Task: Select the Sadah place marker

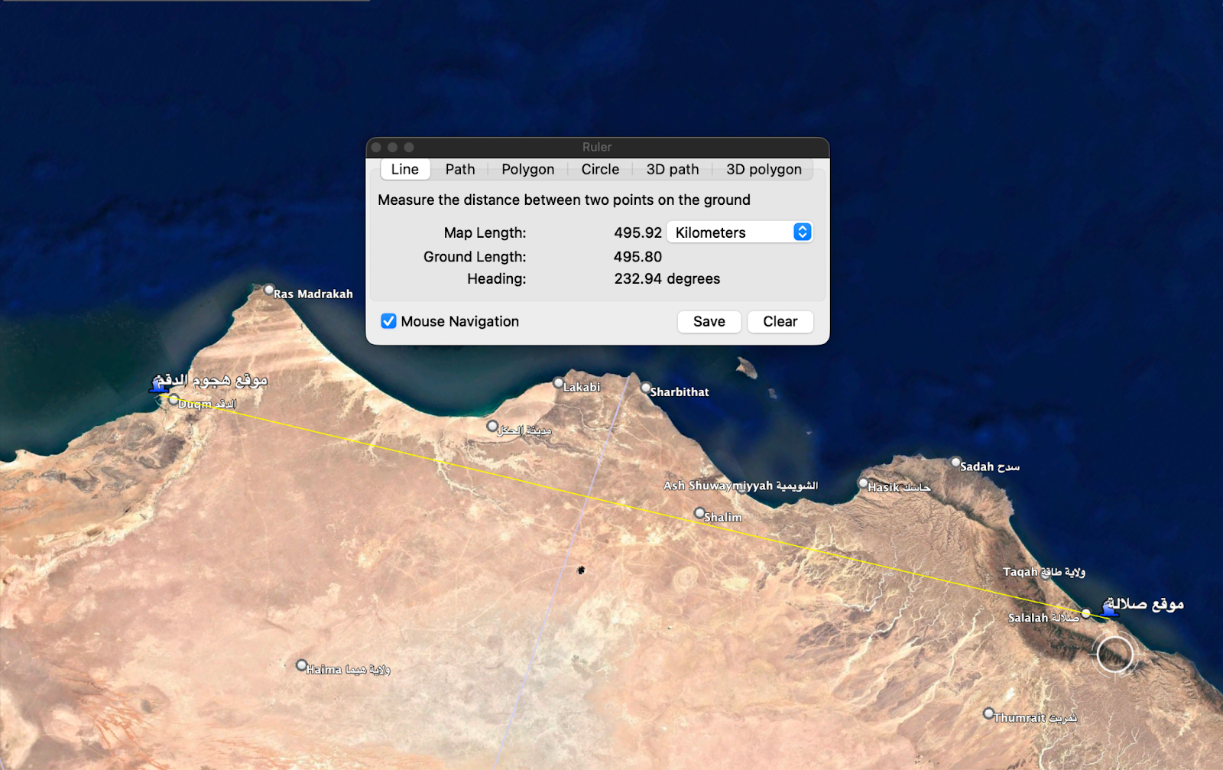Action: (955, 463)
